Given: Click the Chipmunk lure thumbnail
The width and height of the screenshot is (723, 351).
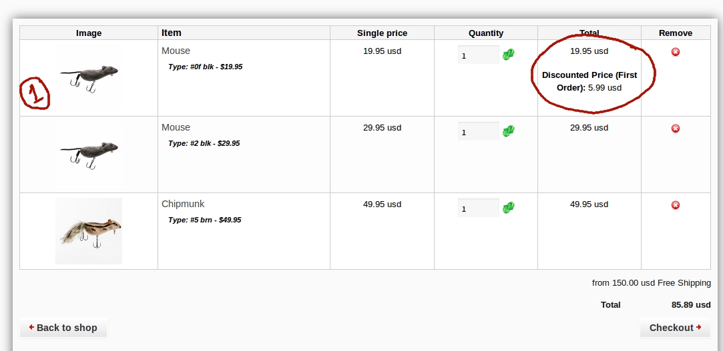Looking at the screenshot, I should coord(89,230).
